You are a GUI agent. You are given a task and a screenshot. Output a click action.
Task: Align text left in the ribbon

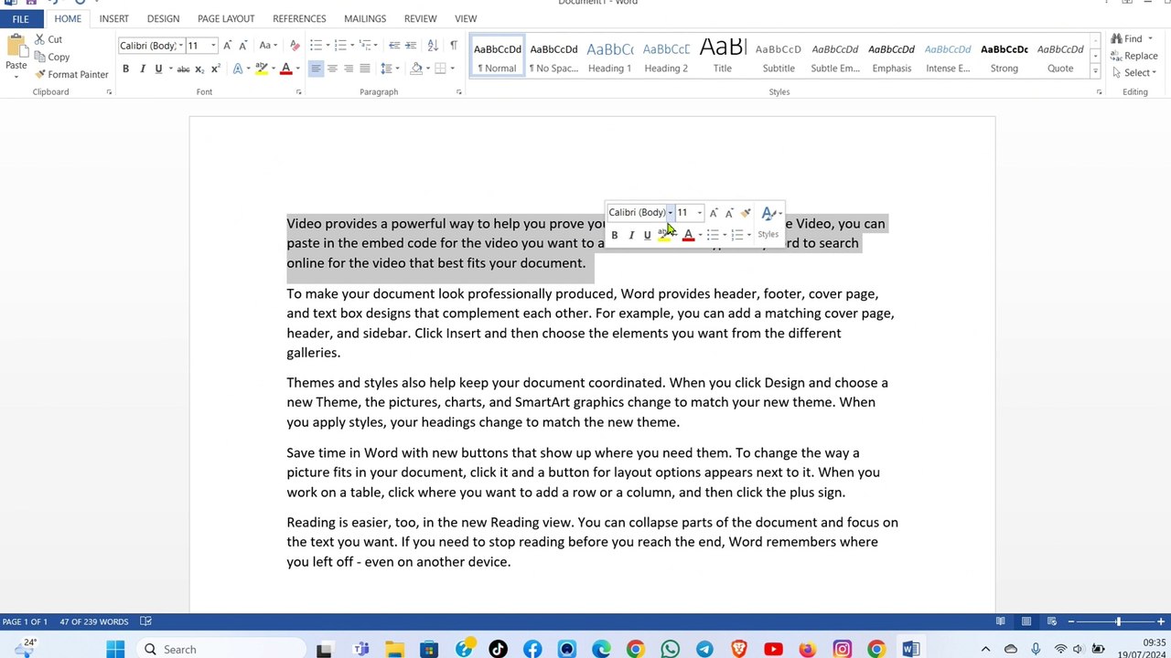pyautogui.click(x=316, y=69)
